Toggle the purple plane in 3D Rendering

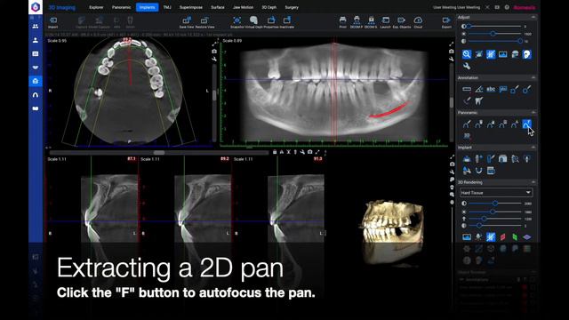pyautogui.click(x=527, y=237)
